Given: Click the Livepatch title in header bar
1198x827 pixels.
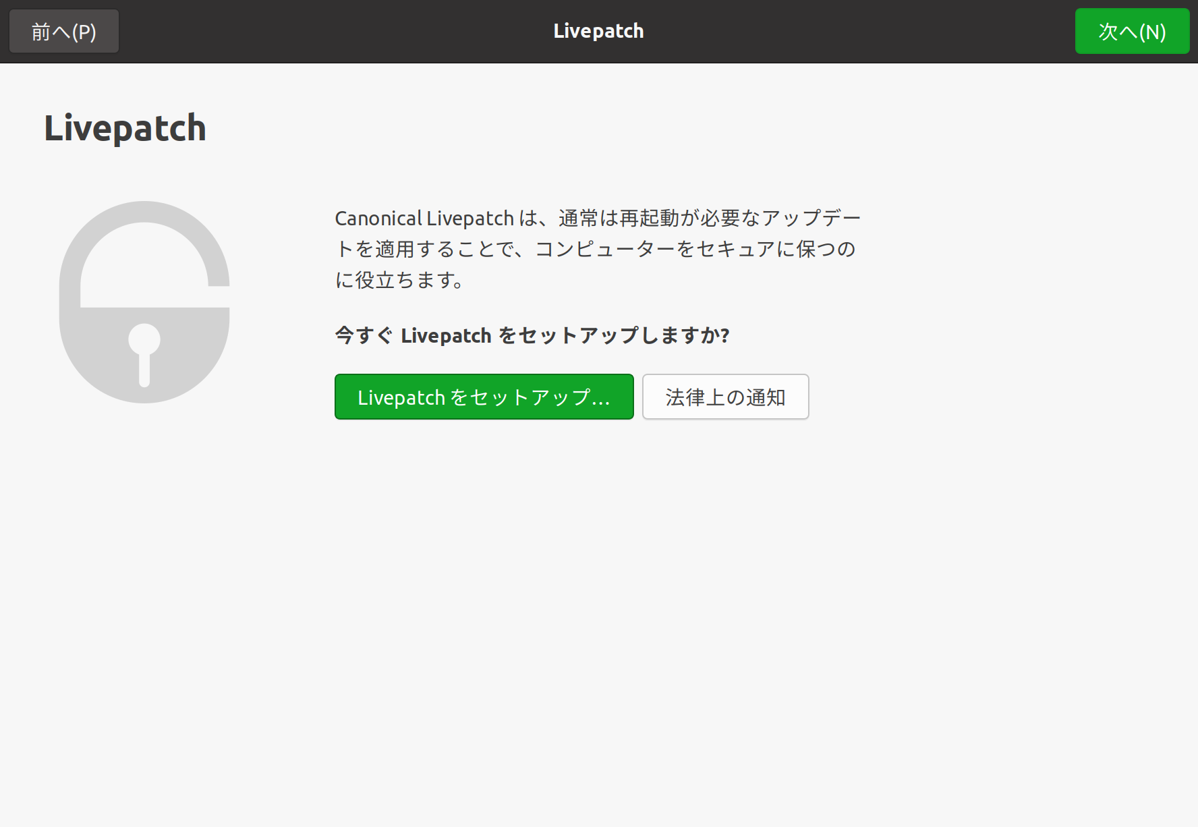Looking at the screenshot, I should tap(598, 31).
